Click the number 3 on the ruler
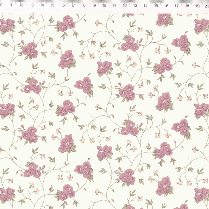Viewport: 209px width, 209px height. [32, 5]
